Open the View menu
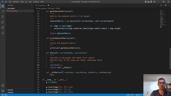The image size is (171, 96). tap(22, 2)
